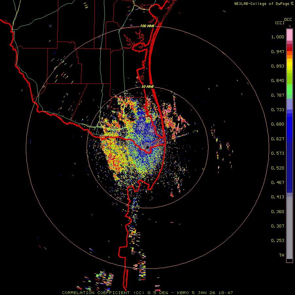Image resolution: width=295 pixels, height=295 pixels.
Task: Click the [CC] legend unit label
Action: [x=280, y=23]
